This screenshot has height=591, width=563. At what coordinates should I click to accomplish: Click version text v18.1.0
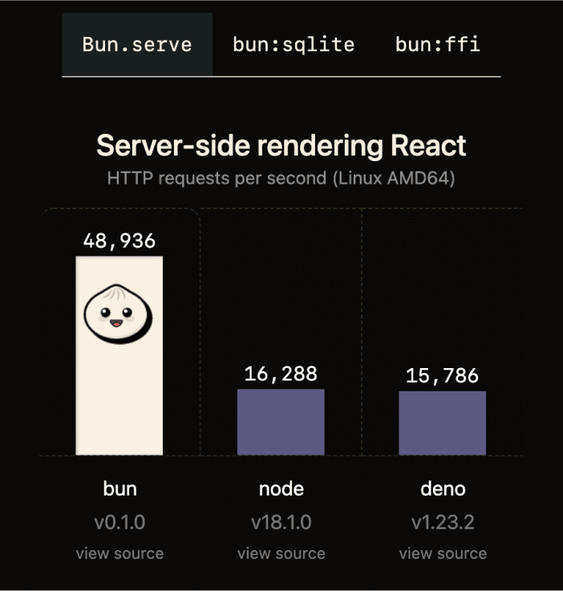point(281,522)
